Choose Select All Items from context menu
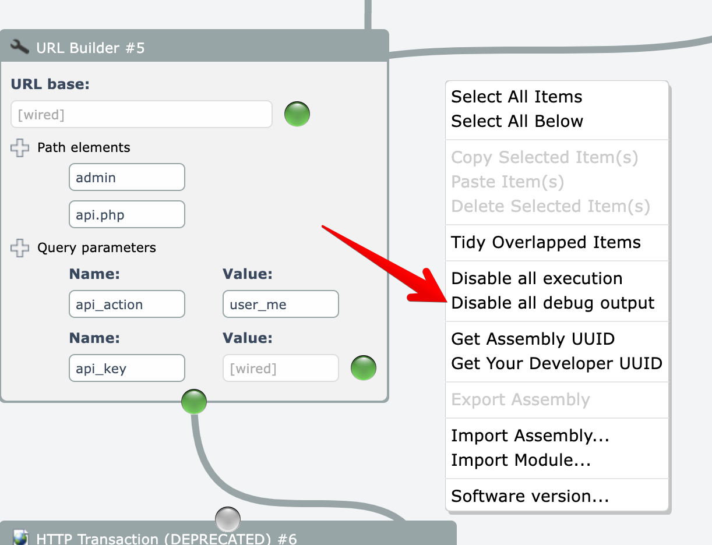Image resolution: width=712 pixels, height=545 pixels. point(516,97)
